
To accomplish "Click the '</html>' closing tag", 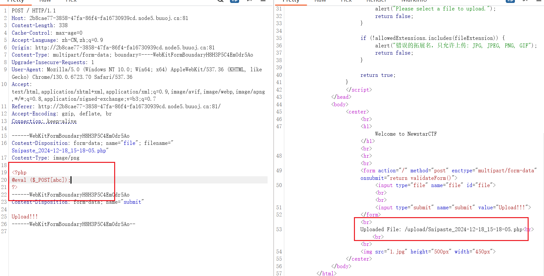I will point(326,273).
